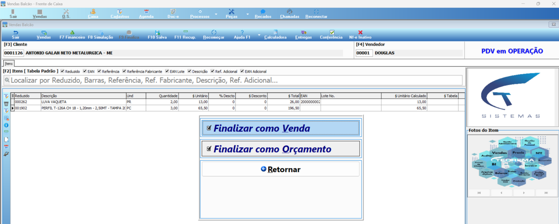Viewport: 559px width, 224px height.
Task: Click F11 Recup. in the toolbar
Action: click(x=185, y=34)
